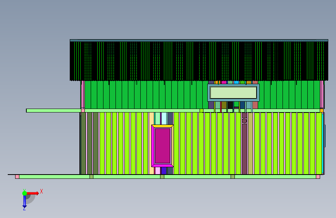
Task: Select the black corrugated roof
Action: point(199,61)
